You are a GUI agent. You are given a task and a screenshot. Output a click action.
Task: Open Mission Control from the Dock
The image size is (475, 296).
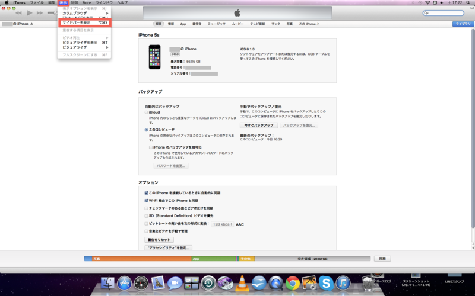192,284
